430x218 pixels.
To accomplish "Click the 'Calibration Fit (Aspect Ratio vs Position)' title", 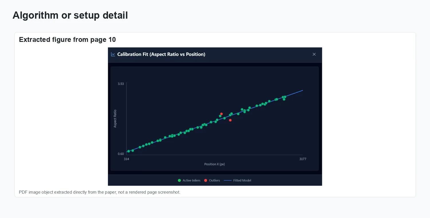I will pos(161,54).
